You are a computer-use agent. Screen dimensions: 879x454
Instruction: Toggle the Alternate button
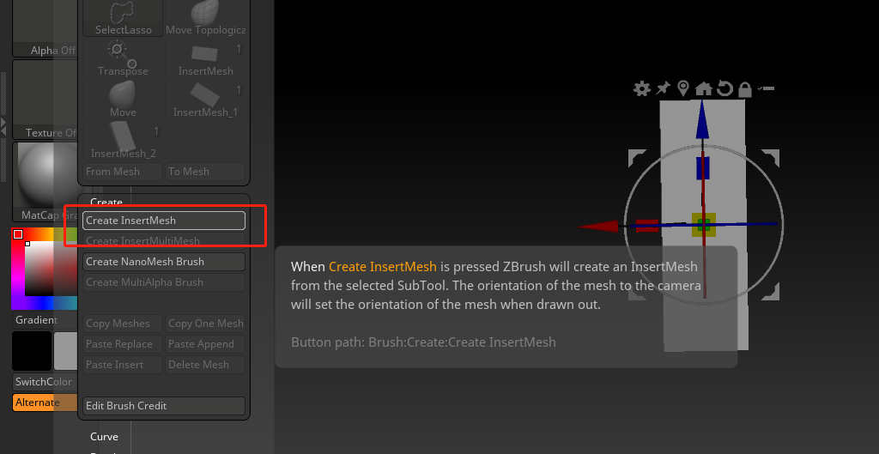(45, 403)
